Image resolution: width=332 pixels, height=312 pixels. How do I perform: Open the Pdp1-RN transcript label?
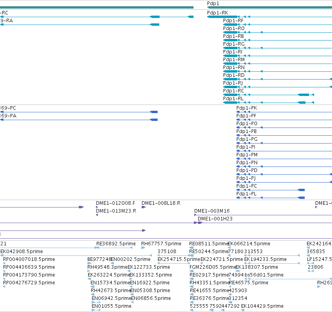[x=234, y=67]
